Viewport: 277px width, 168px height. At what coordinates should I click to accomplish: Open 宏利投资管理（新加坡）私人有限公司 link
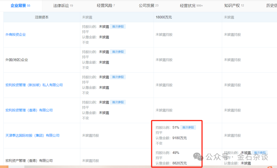pos(34,85)
